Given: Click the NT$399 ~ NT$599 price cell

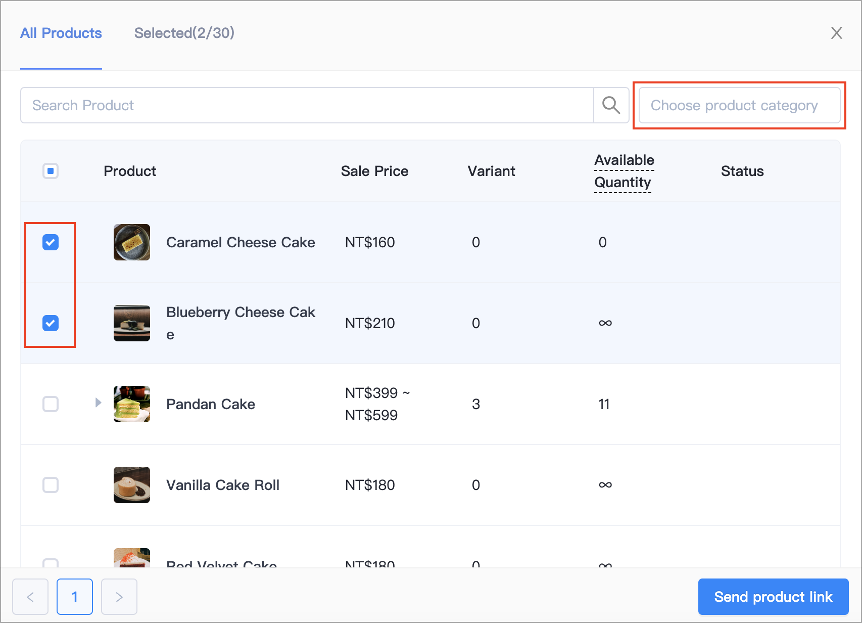Looking at the screenshot, I should [377, 404].
